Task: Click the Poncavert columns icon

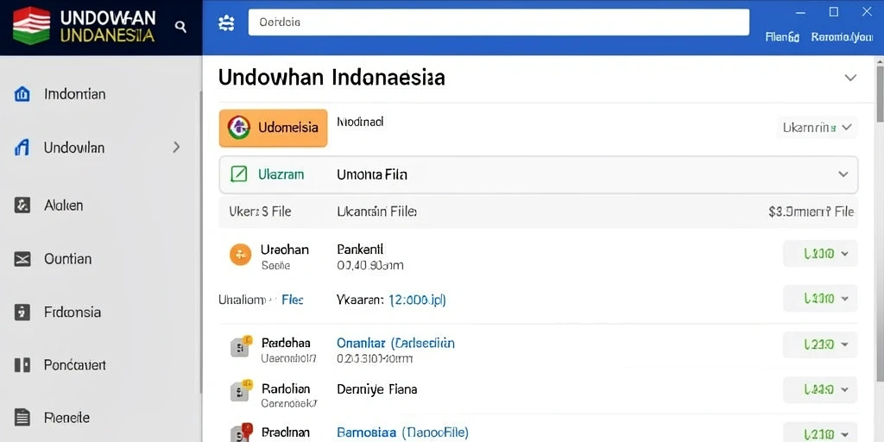Action: (x=22, y=365)
